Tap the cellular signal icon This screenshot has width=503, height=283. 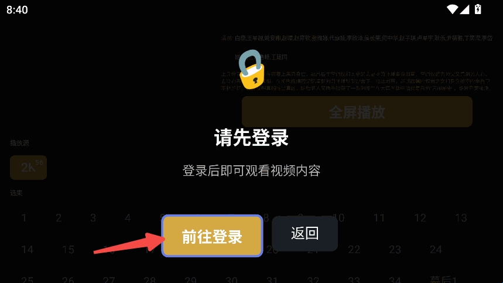point(464,9)
